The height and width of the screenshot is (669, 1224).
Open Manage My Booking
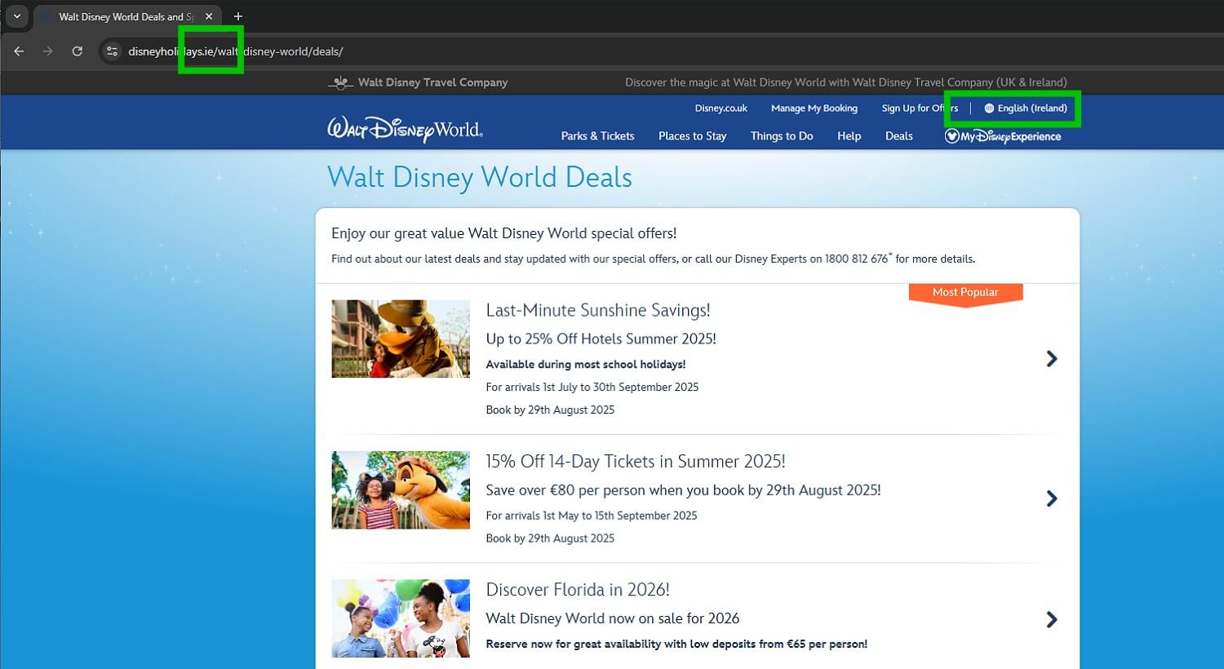814,108
